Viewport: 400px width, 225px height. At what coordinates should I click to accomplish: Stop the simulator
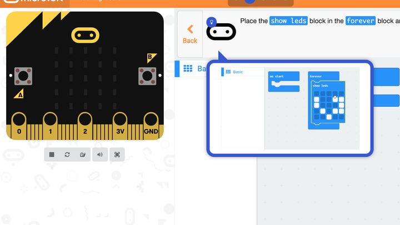click(52, 154)
